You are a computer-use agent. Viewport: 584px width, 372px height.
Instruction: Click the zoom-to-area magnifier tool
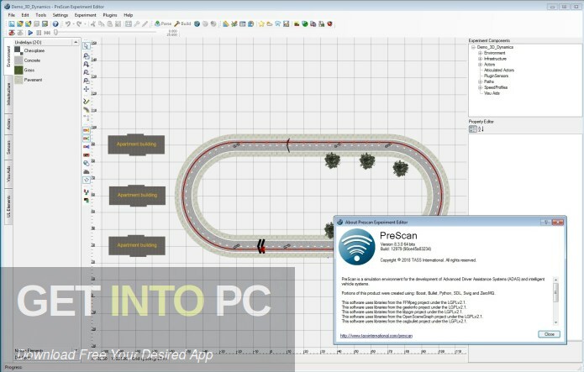point(87,81)
